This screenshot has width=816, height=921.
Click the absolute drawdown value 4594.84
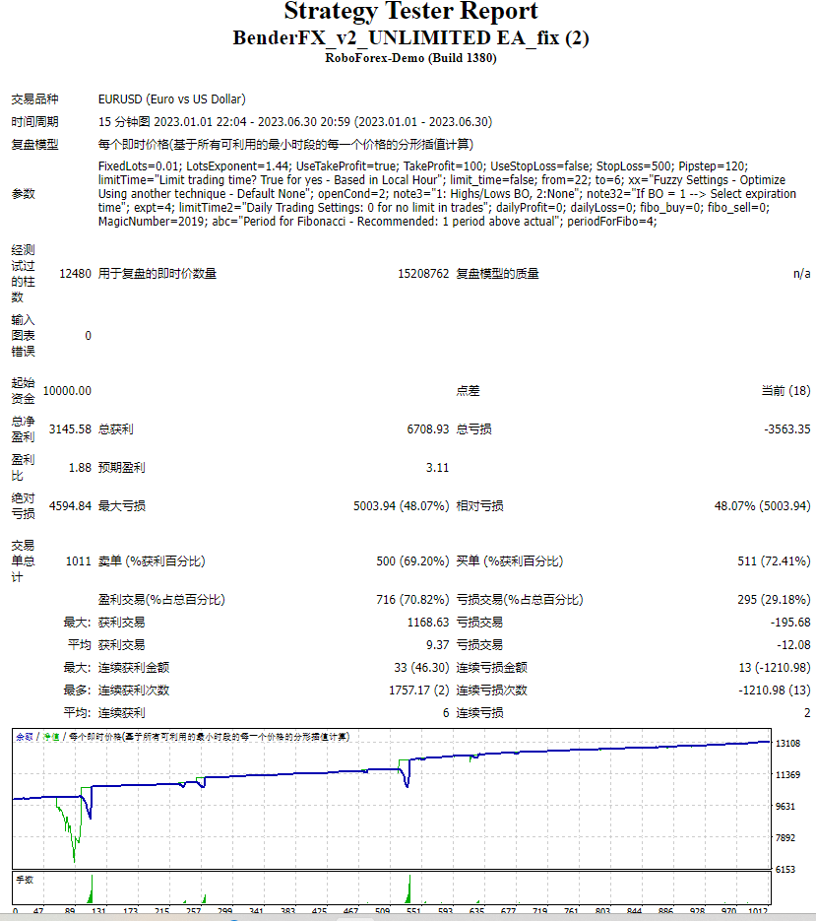point(70,505)
